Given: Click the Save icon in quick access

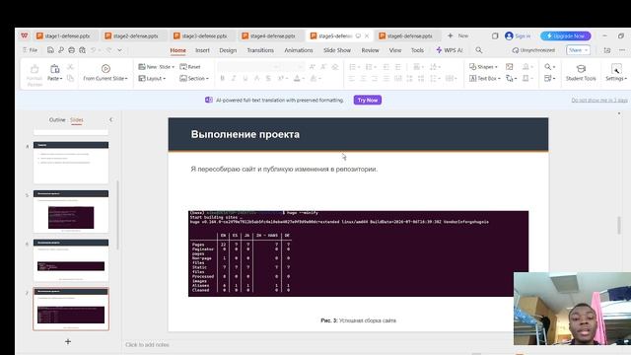Looking at the screenshot, I should tap(50, 50).
